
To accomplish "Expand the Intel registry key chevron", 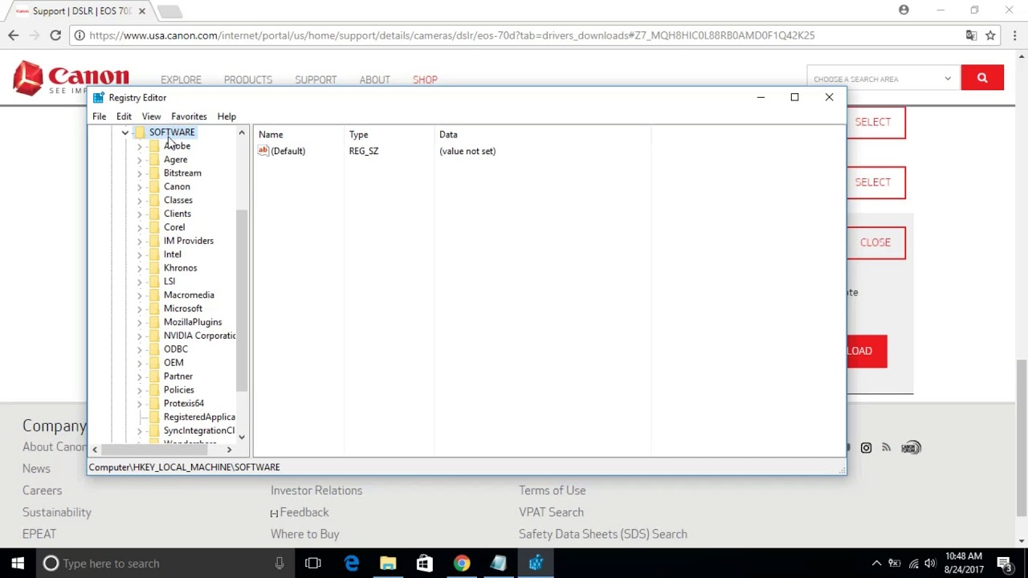I will (x=140, y=254).
